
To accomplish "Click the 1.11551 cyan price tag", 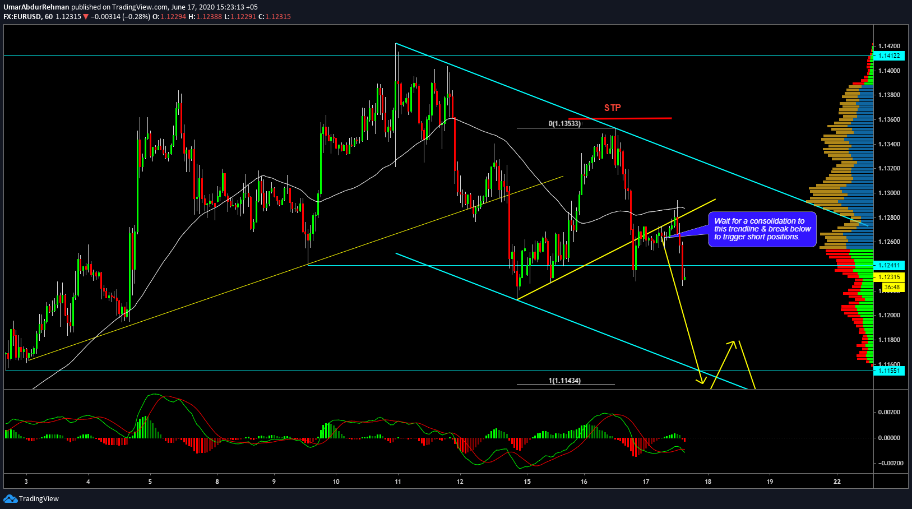I will click(x=889, y=371).
